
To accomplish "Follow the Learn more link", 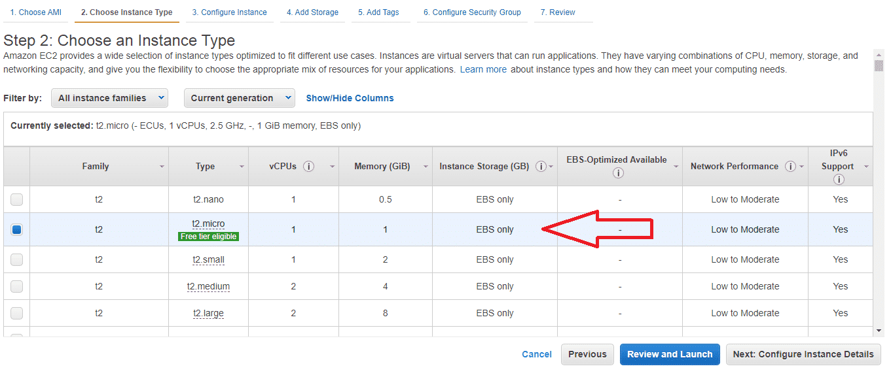I will pos(483,69).
